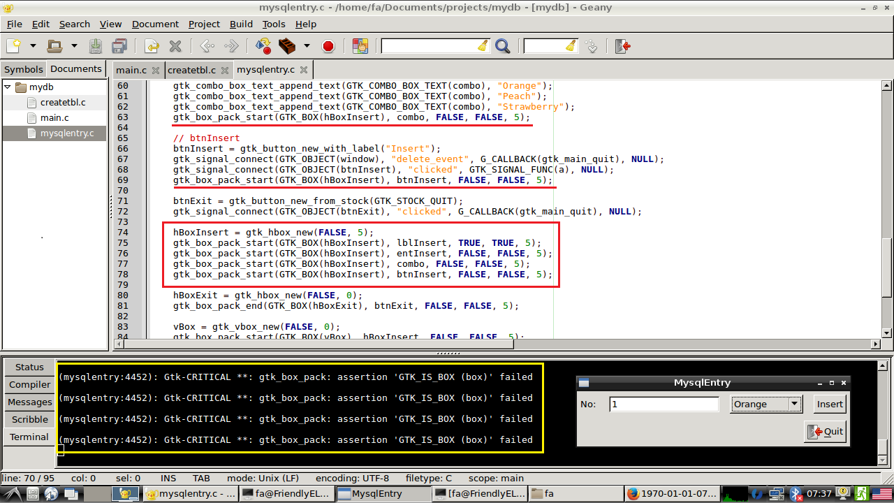Compile the current file

[263, 46]
